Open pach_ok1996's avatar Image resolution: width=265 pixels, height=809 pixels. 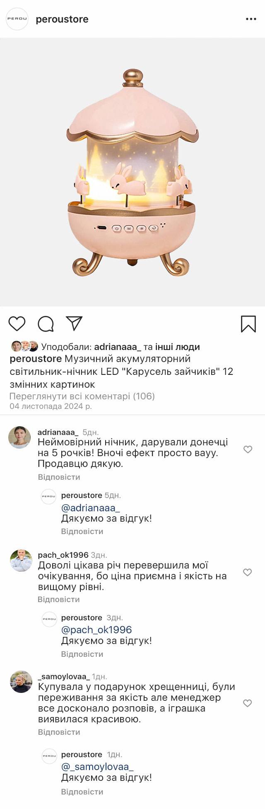coord(21,560)
